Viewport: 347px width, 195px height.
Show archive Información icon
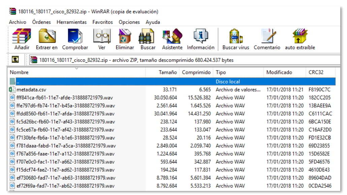click(x=200, y=39)
